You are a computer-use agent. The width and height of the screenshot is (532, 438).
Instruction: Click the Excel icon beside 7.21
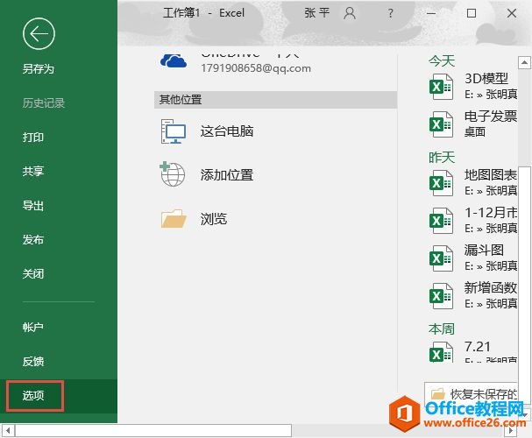click(x=441, y=352)
